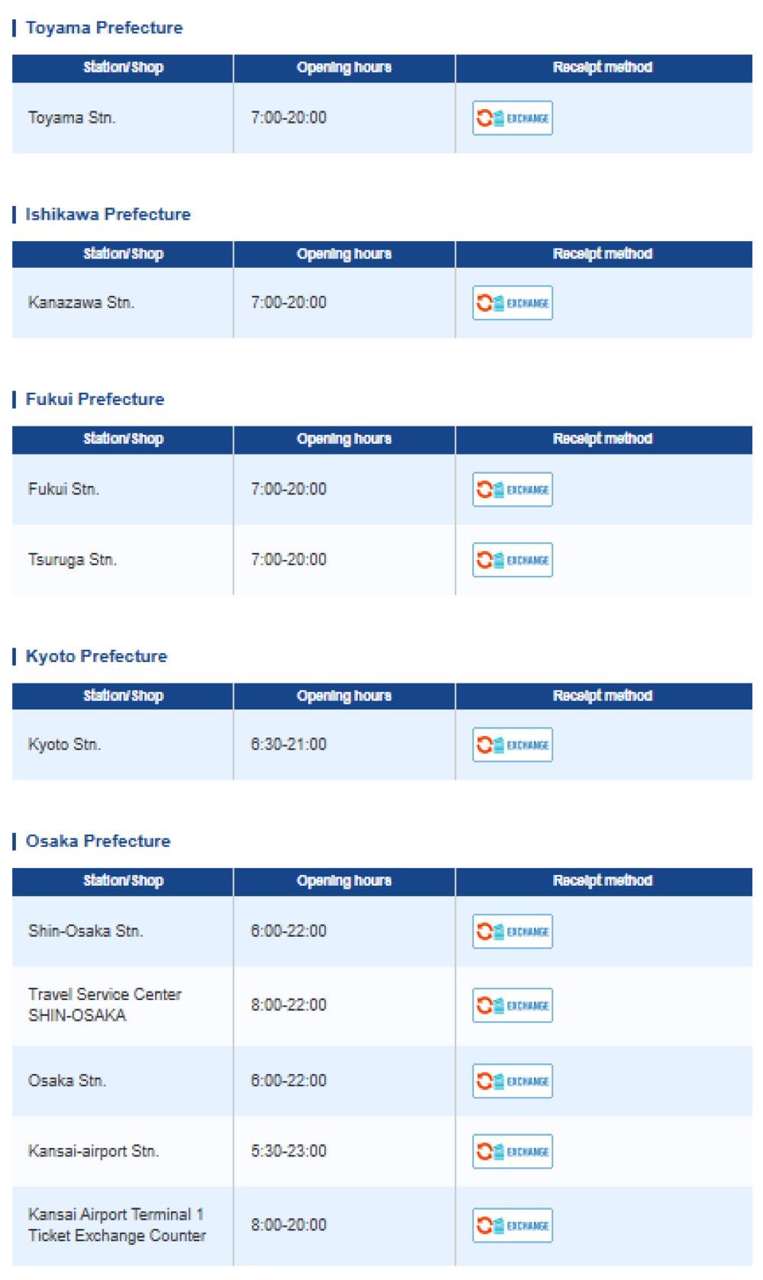Click the Travel Service Center SHIN-OSAKA text
Viewport: 763px width, 1280px height.
(x=105, y=1005)
